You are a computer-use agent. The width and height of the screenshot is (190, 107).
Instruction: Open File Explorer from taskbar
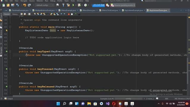point(89,104)
